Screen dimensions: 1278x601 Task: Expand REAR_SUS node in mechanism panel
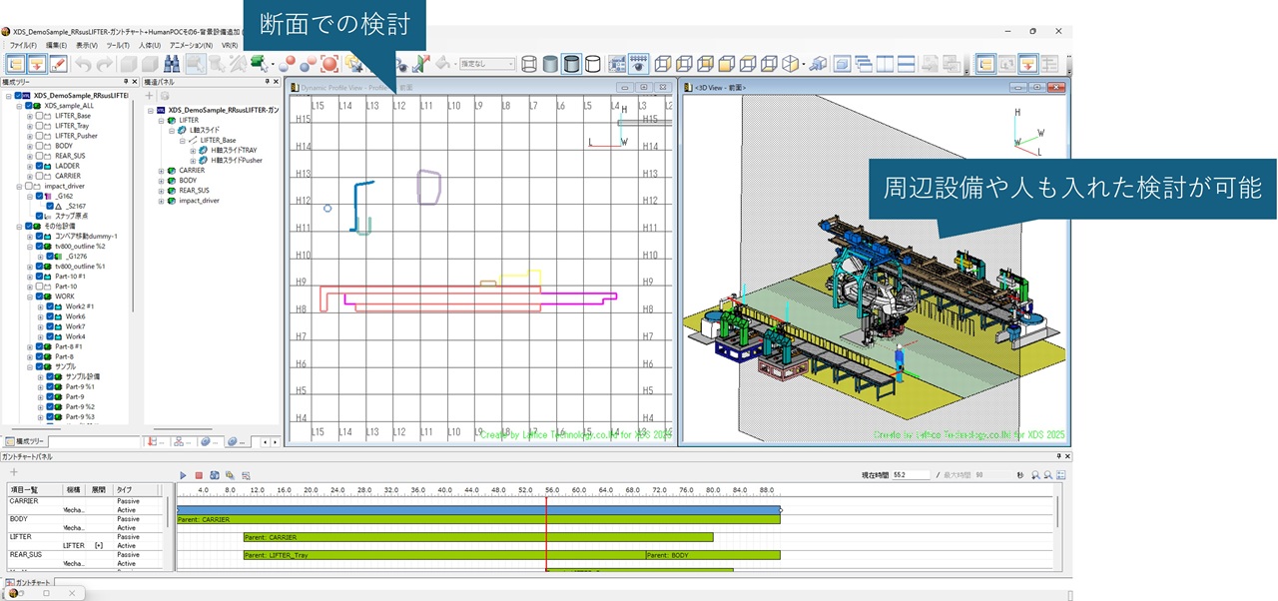(161, 191)
